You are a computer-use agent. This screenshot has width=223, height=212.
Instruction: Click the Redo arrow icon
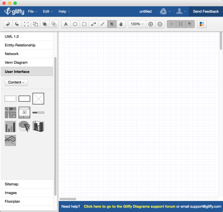pyautogui.click(x=17, y=24)
